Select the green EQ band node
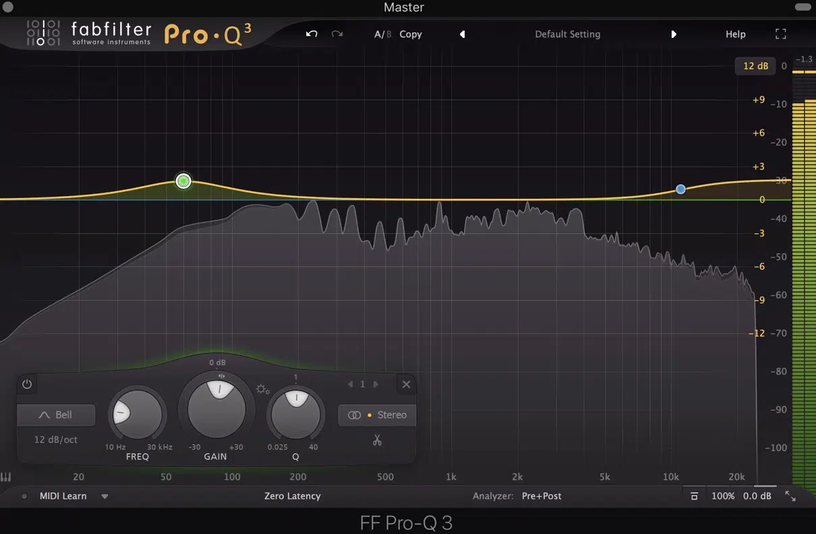The height and width of the screenshot is (534, 816). pyautogui.click(x=183, y=181)
